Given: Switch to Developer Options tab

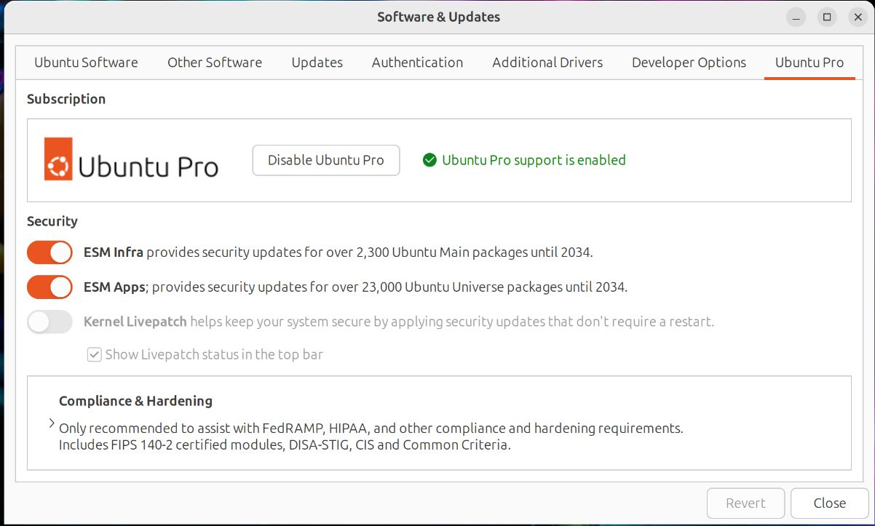Looking at the screenshot, I should [689, 63].
